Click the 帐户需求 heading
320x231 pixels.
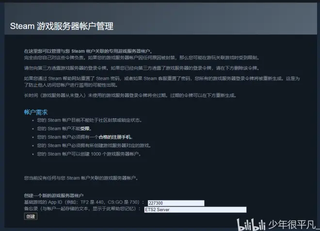tap(36, 112)
